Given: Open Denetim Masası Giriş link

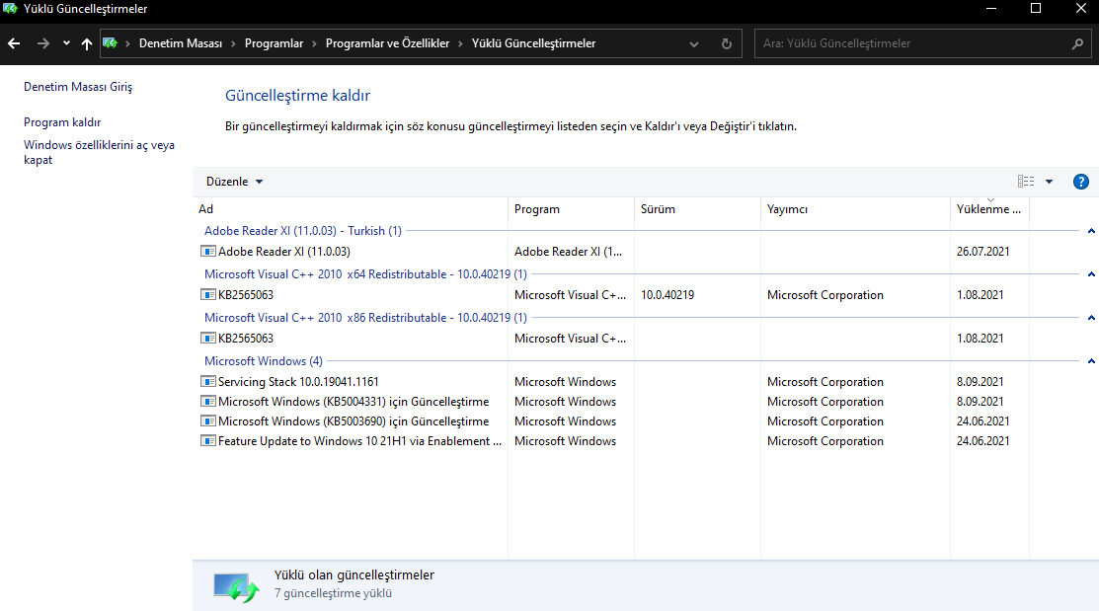Looking at the screenshot, I should 78,87.
